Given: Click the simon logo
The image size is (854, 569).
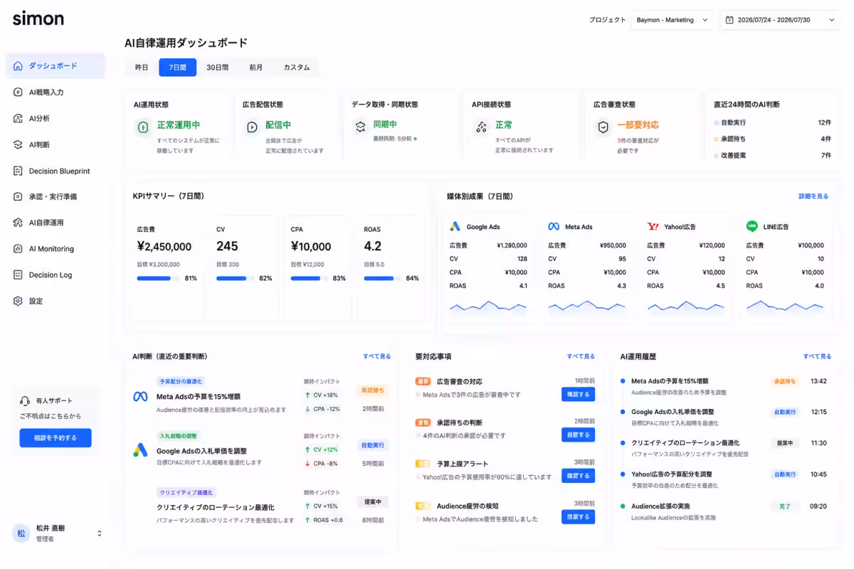Looking at the screenshot, I should [38, 18].
